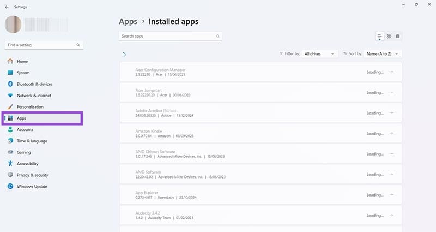Click the Accessibility figure icon
436x232 pixels.
click(10, 163)
